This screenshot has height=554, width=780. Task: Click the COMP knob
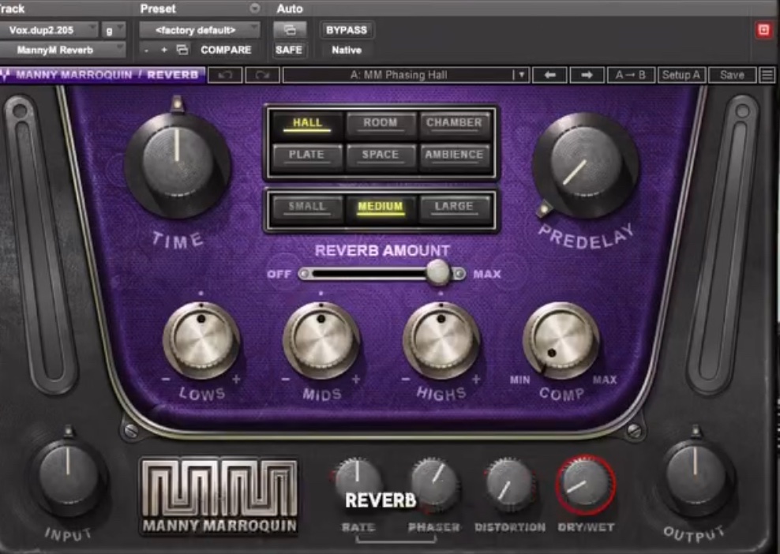(x=561, y=341)
